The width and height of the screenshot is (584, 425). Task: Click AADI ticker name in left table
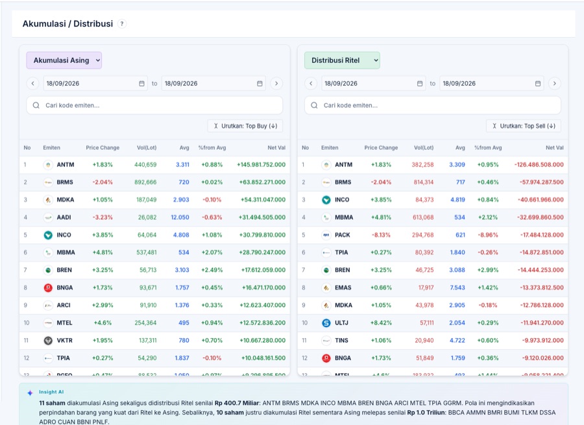point(64,217)
